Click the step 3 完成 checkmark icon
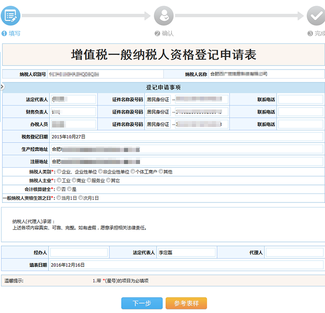Image resolution: width=325 pixels, height=313 pixels. [x=315, y=16]
